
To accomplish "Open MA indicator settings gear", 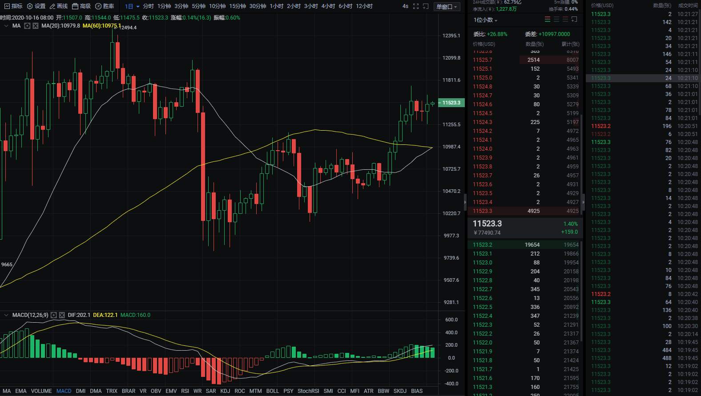I will 27,26.
